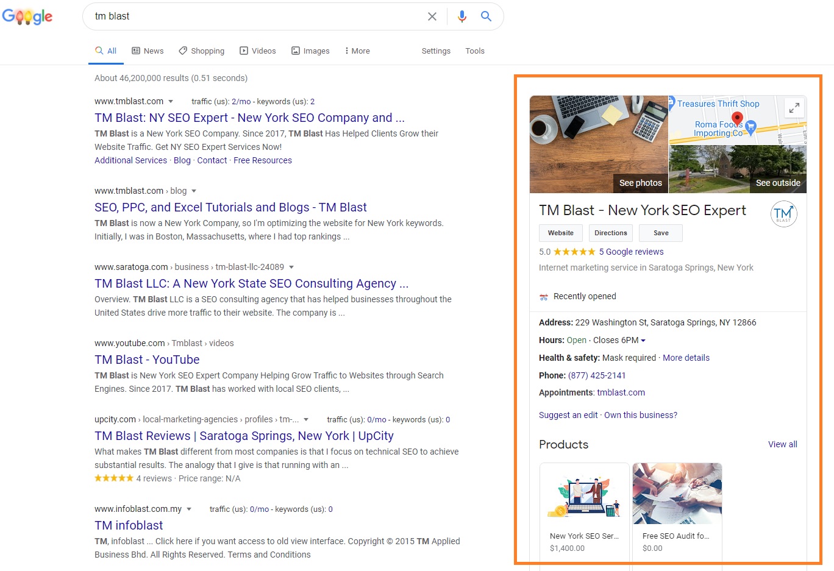Expand dropdown arrow next to tmblast.com blog
This screenshot has width=834, height=571.
click(x=194, y=191)
